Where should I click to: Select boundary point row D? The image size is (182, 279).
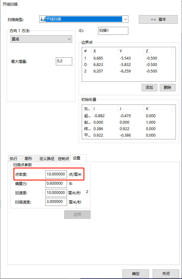(129, 65)
